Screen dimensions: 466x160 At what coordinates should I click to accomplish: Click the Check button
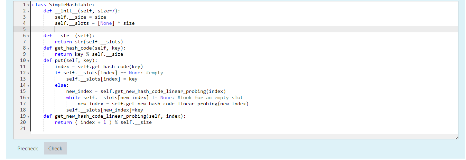point(55,148)
